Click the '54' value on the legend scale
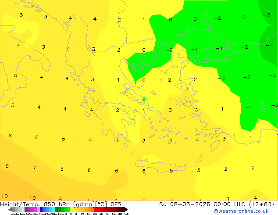 [x=126, y=214]
